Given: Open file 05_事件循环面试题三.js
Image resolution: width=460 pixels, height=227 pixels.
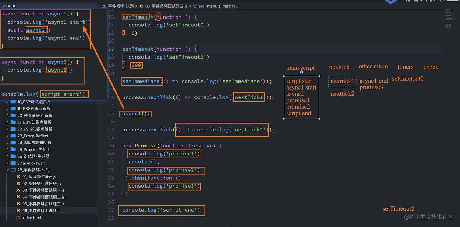Looking at the screenshot, I should click(x=43, y=204).
